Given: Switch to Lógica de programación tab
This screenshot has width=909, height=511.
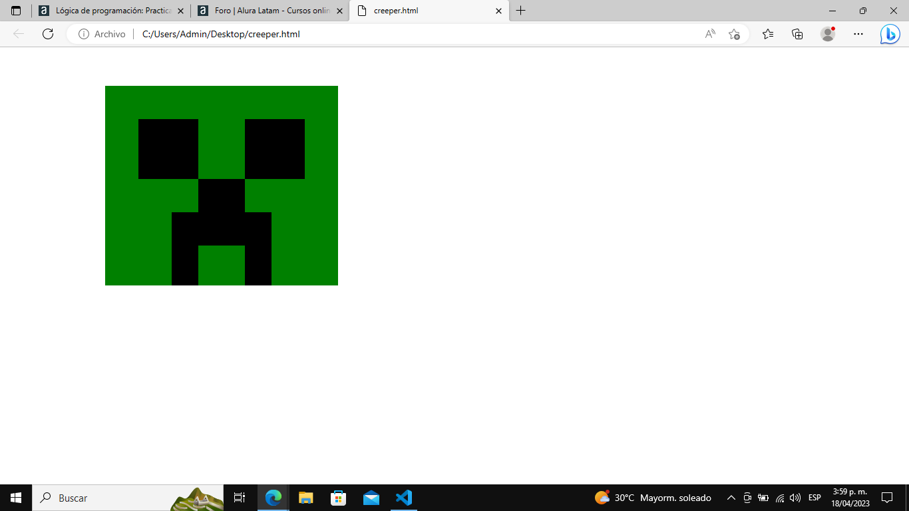Looking at the screenshot, I should coord(110,11).
